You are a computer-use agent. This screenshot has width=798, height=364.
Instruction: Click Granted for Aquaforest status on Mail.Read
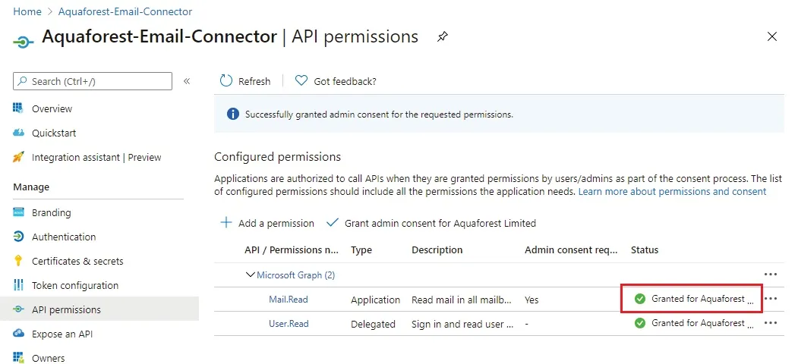click(702, 299)
